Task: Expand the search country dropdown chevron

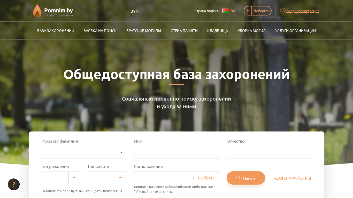Action: click(x=233, y=11)
